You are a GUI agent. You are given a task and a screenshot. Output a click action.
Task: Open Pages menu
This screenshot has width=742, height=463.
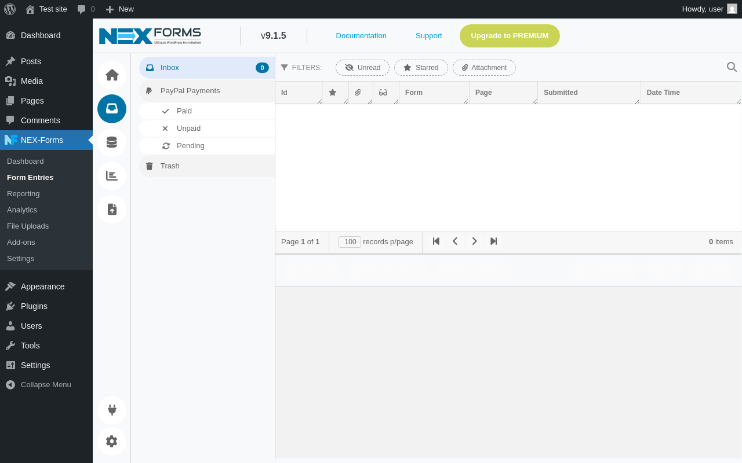46,101
